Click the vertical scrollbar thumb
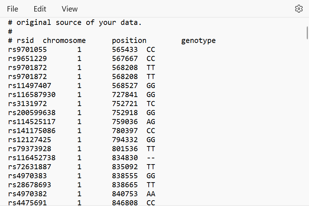Image resolution: width=309 pixels, height=206 pixels. pos(307,33)
